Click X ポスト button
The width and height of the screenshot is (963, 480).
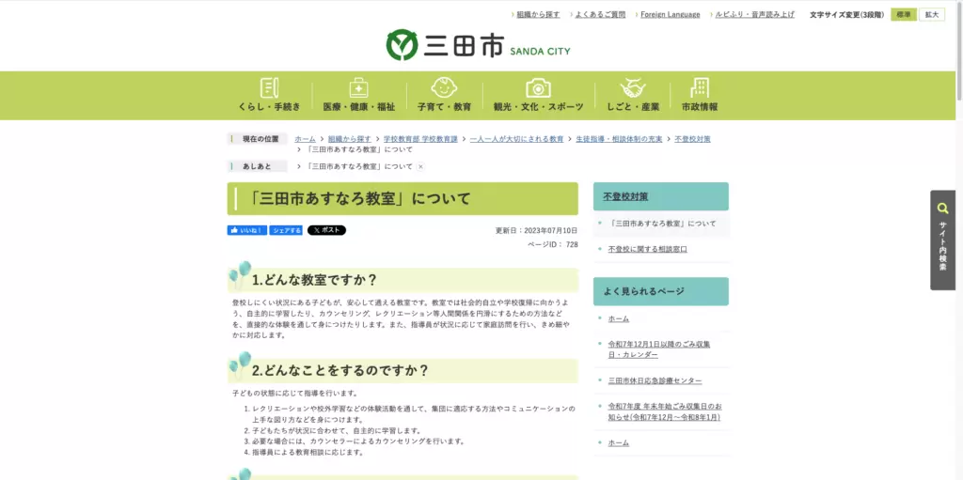[326, 230]
